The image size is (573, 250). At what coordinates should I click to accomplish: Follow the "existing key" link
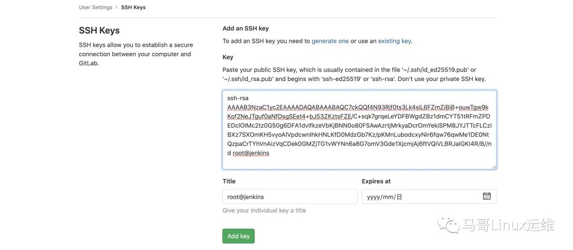[394, 41]
